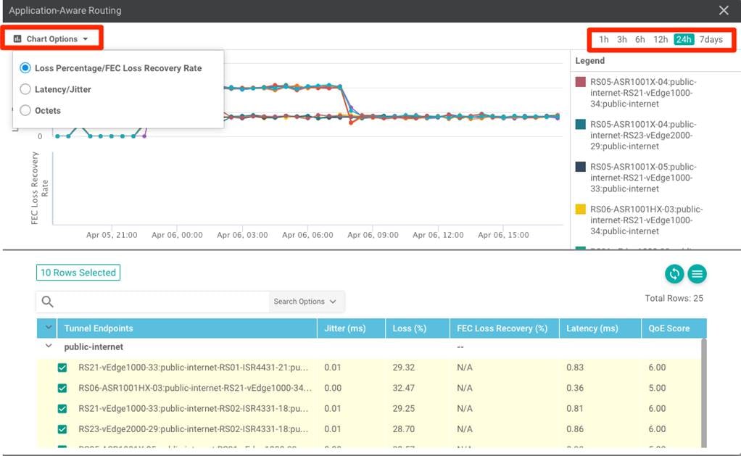Viewport: 741px width, 456px height.
Task: Click the bar chart icon beside Chart Options
Action: [x=17, y=38]
